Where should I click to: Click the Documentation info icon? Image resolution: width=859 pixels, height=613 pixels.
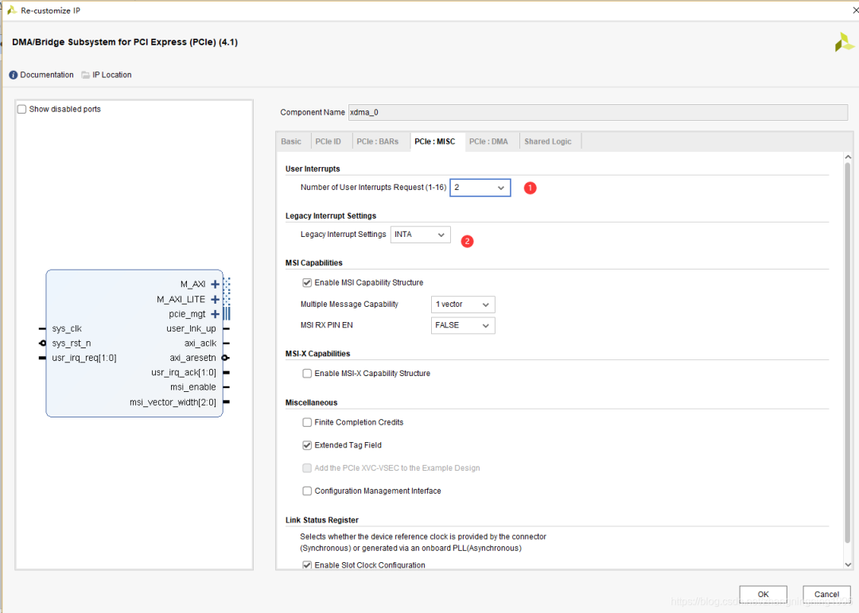14,75
